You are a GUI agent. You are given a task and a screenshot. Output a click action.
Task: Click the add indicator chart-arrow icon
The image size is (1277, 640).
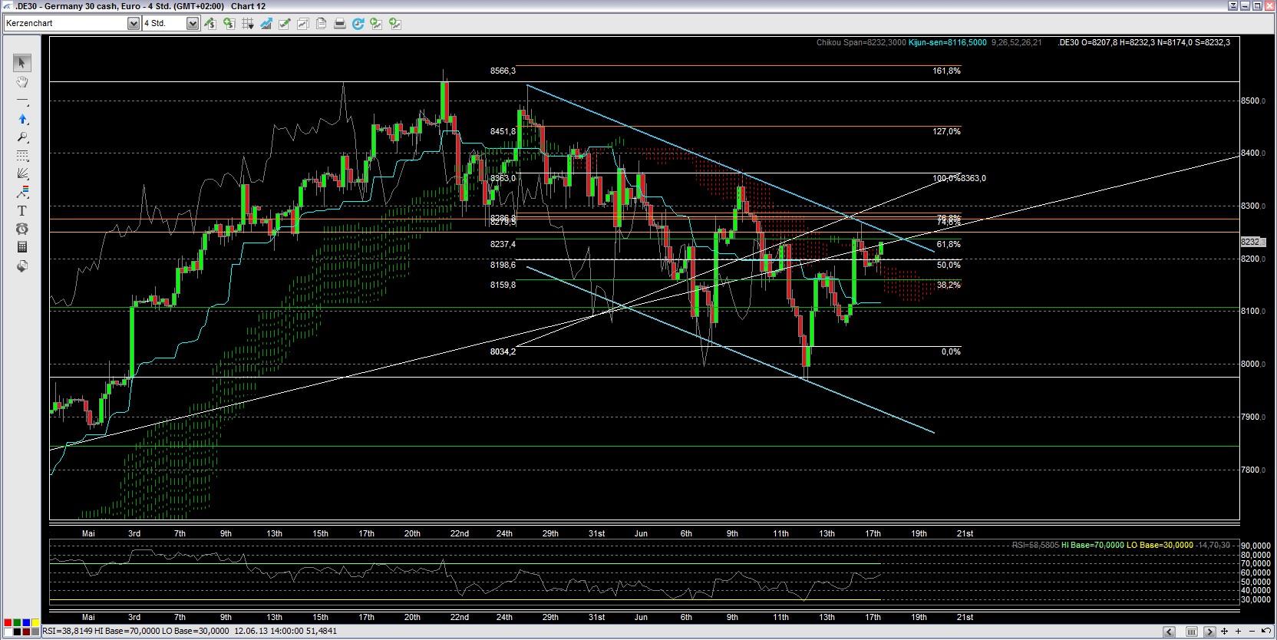[266, 24]
